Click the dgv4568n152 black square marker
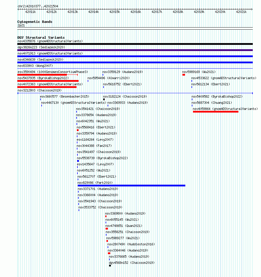 tap(110, 266)
